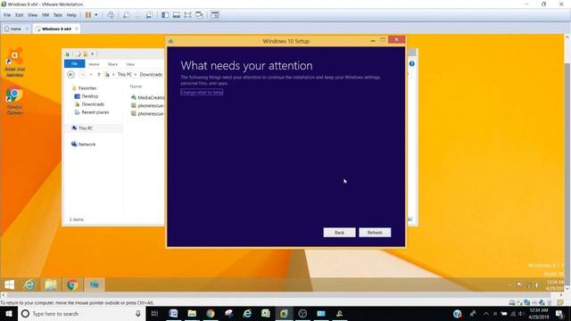Open VMware Tabs menu
The image size is (571, 321).
(58, 15)
